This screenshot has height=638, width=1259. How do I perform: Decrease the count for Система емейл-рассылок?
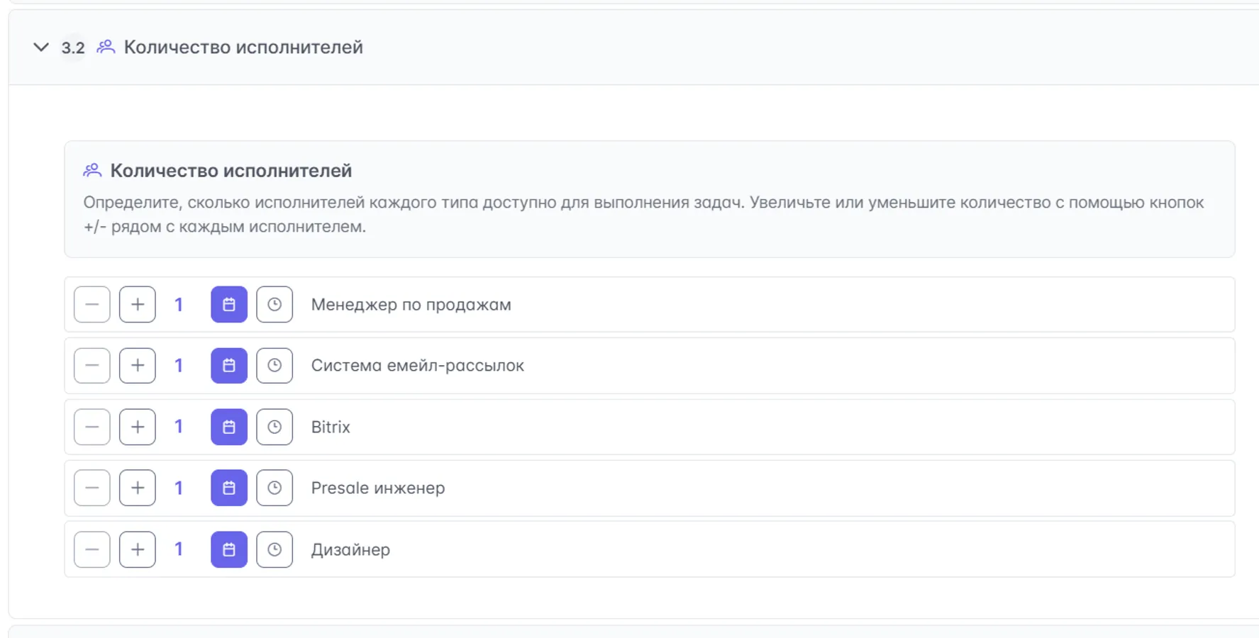click(91, 365)
